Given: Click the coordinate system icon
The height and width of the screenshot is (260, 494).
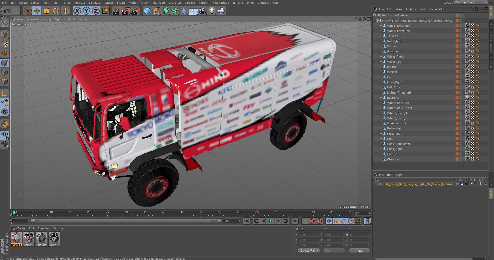Looking at the screenshot, I should [105, 11].
